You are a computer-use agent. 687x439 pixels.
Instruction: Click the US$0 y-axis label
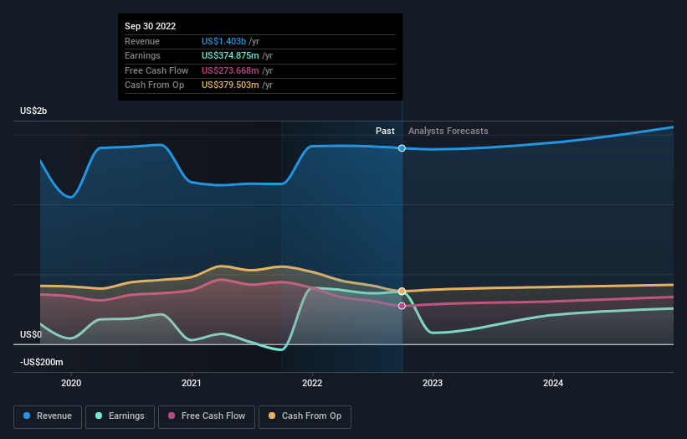(31, 334)
